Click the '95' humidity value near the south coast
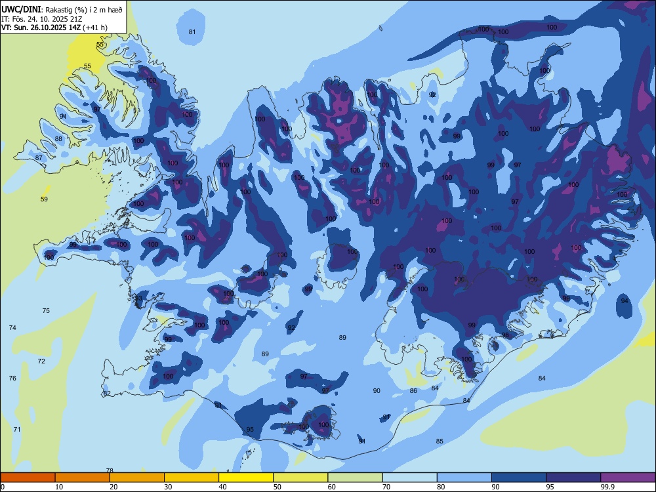656x492 pixels. tap(250, 429)
